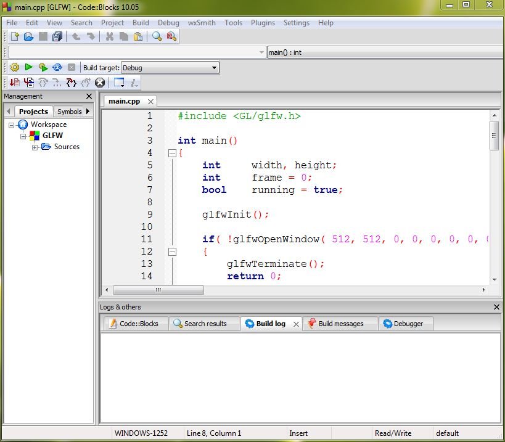Select the GLFW project in the tree
This screenshot has width=505, height=442.
coord(52,136)
